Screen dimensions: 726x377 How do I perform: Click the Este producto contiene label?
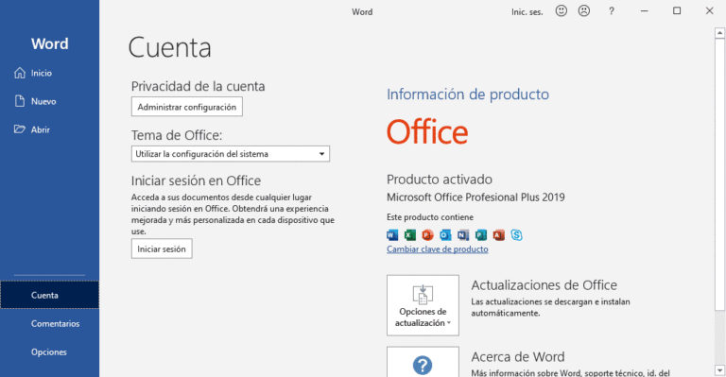[430, 217]
